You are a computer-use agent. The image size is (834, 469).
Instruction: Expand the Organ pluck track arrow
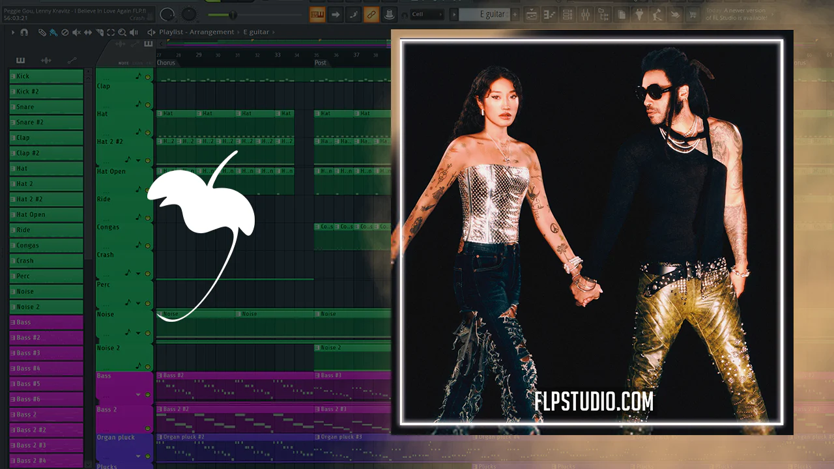pos(138,456)
